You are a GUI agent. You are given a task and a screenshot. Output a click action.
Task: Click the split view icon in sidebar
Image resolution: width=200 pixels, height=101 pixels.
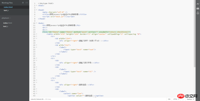coord(27,3)
